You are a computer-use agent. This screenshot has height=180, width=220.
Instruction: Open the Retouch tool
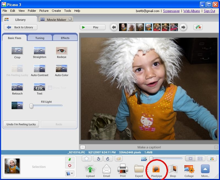point(17,87)
